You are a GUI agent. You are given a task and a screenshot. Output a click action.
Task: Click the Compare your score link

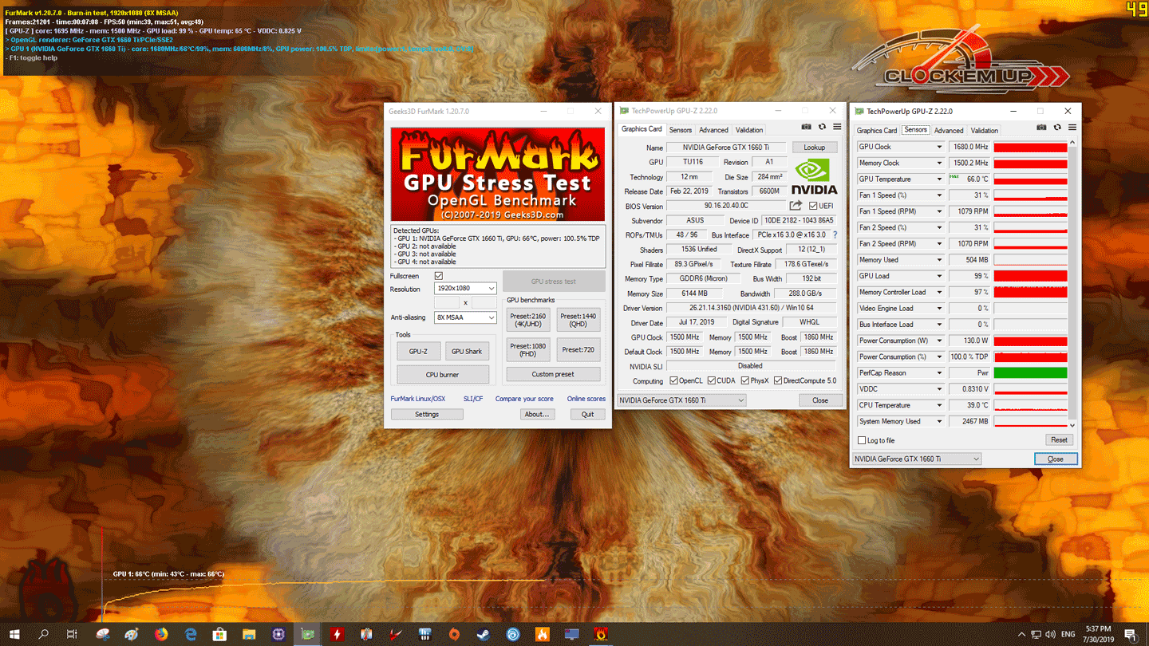(524, 399)
